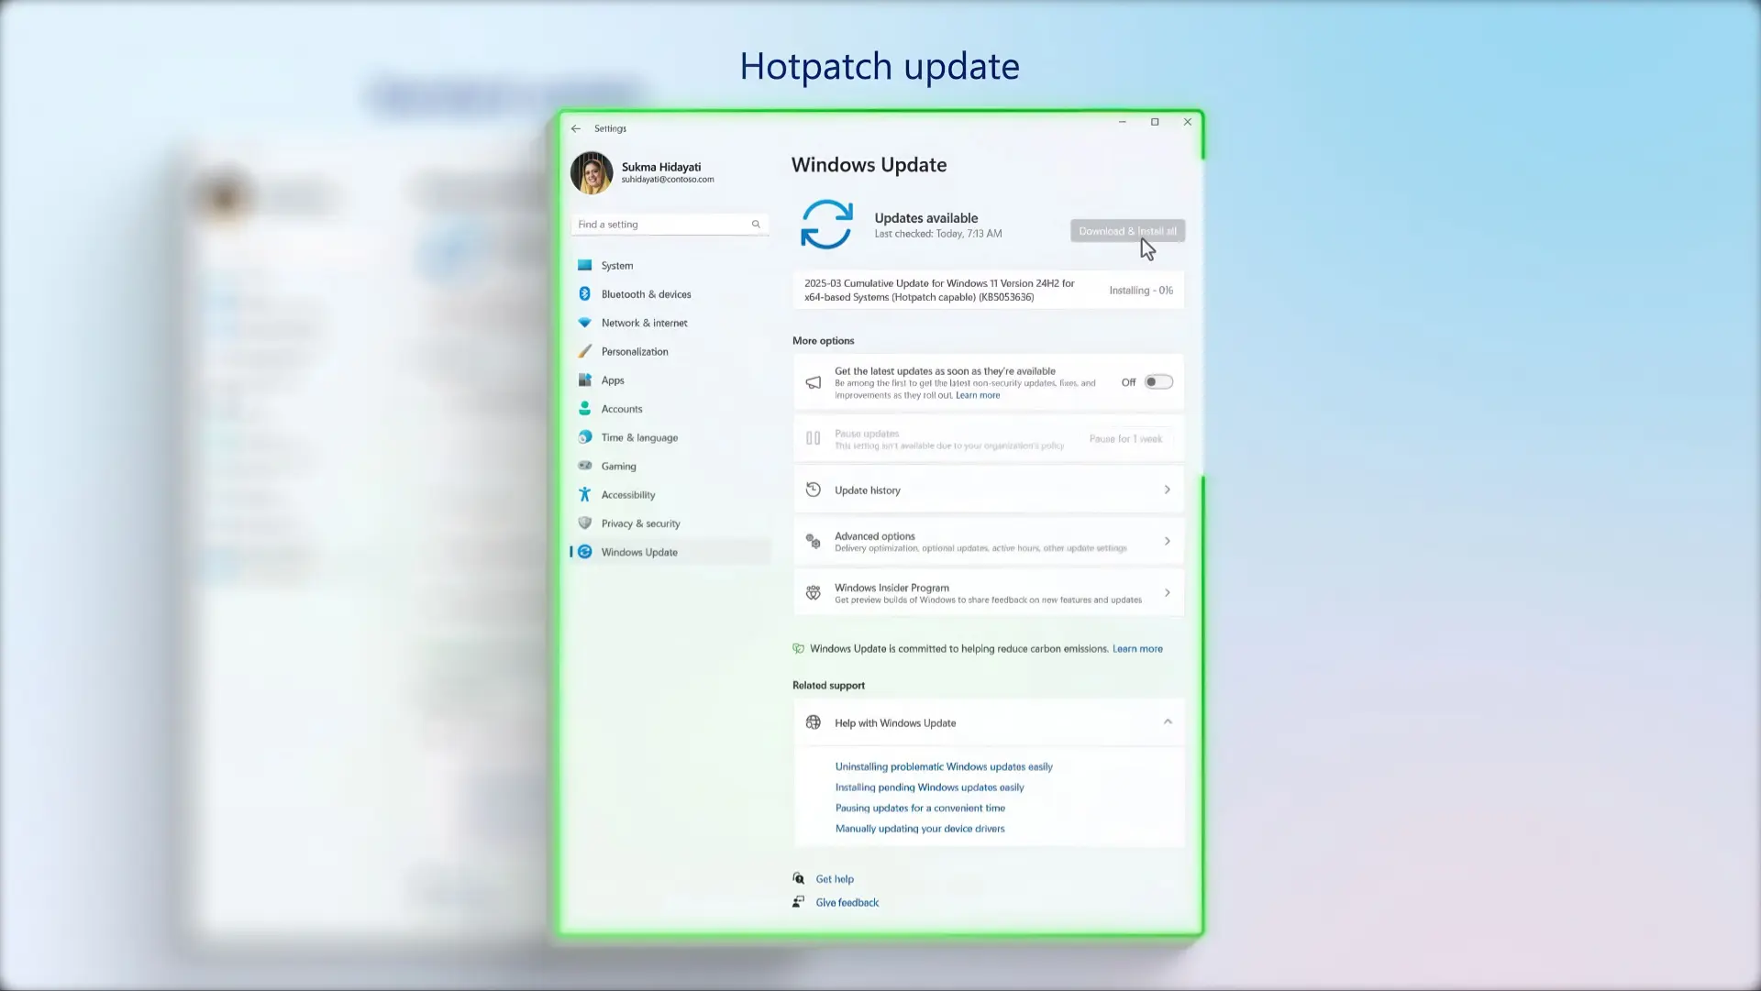Click Last checked: Today, 7:13 AM text
1761x991 pixels.
[938, 235]
